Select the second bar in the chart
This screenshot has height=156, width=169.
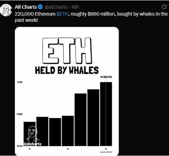[x=42, y=132]
